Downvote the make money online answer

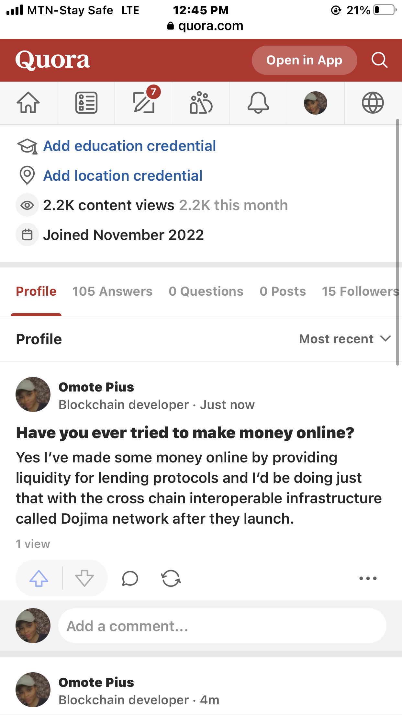click(84, 578)
